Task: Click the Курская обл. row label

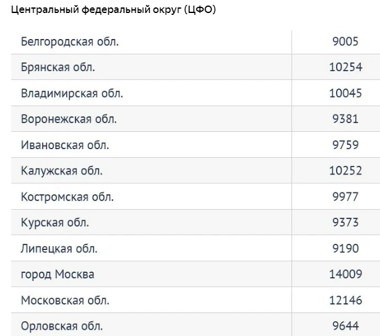Action: point(55,223)
